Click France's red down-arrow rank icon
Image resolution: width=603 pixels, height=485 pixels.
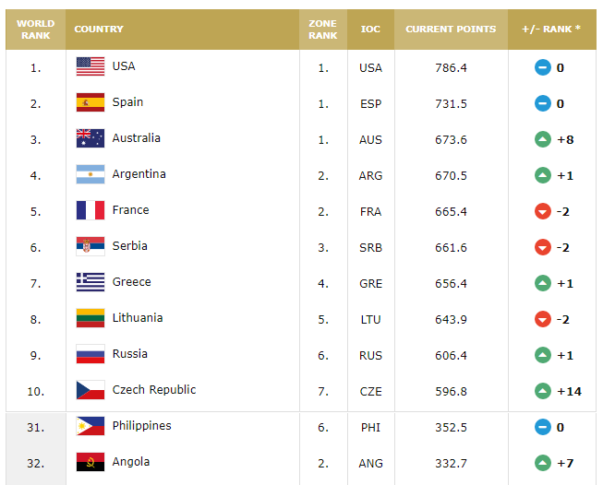543,211
